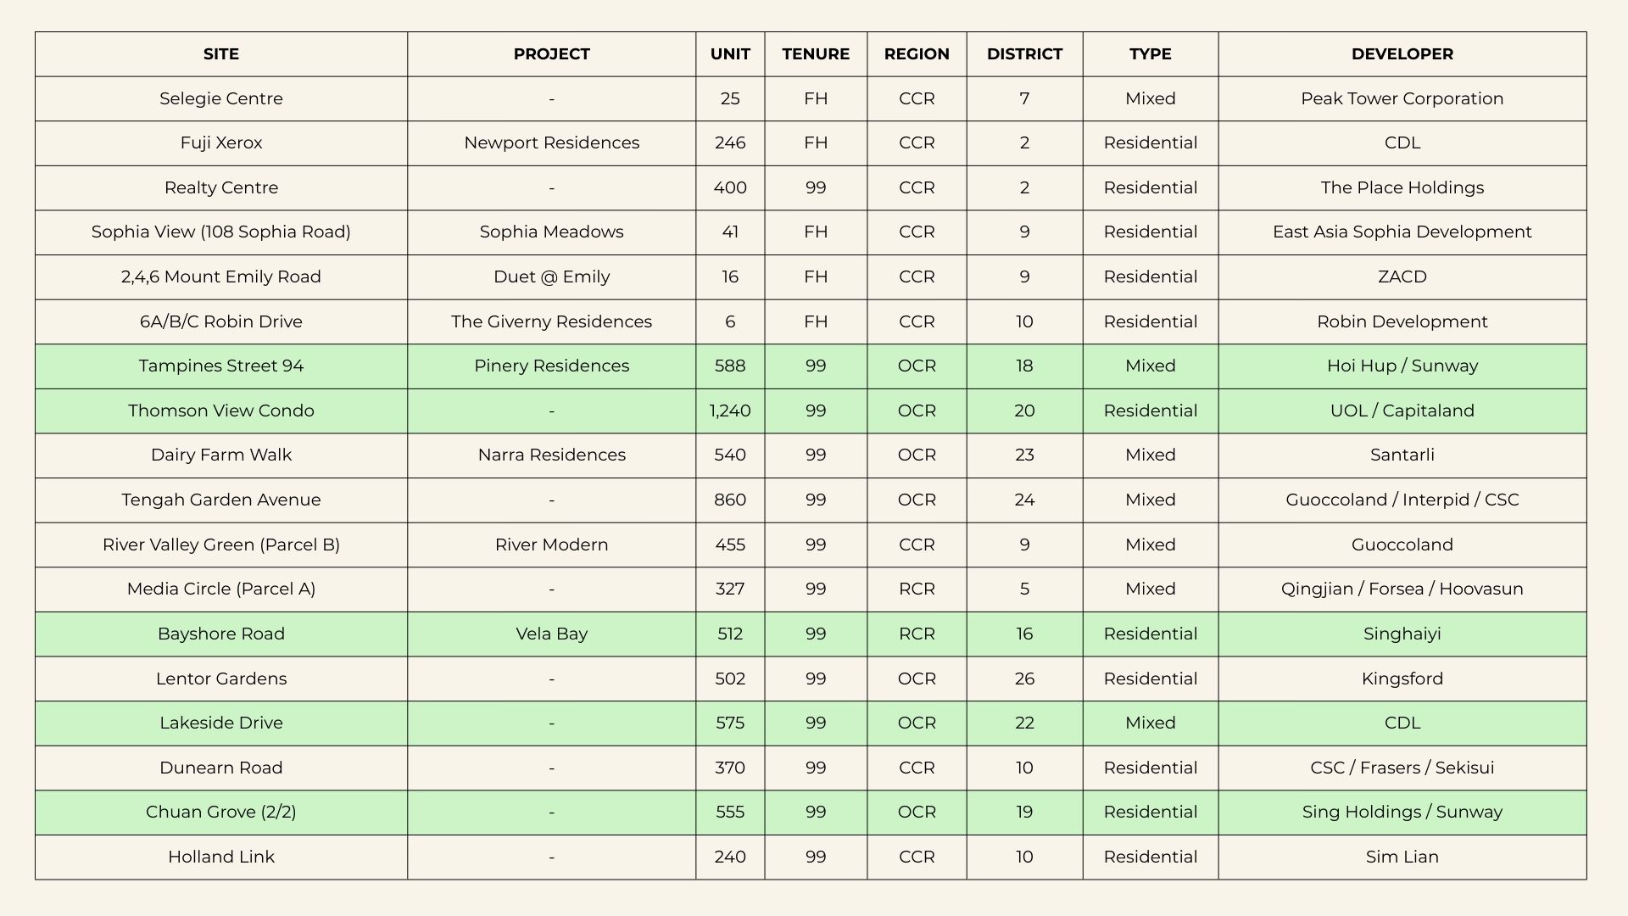Click CSC / Frasers / Sekisui cell
Viewport: 1628px width, 916px height.
coord(1402,768)
